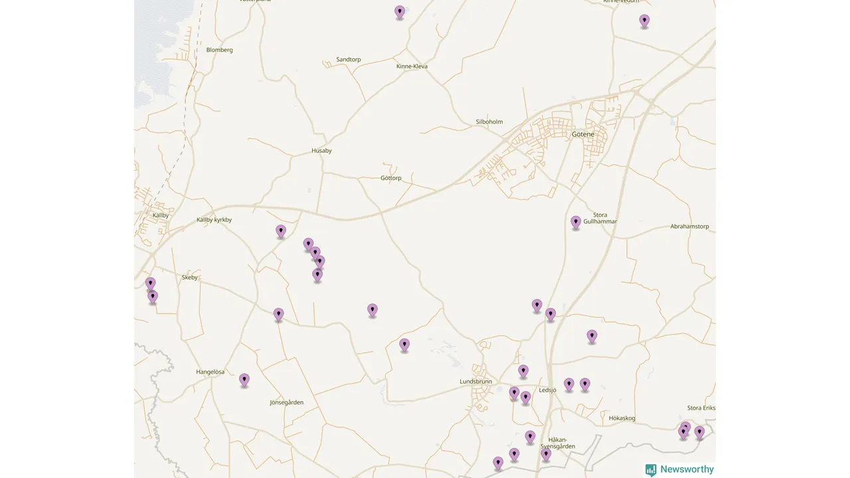Click the lower pin west of Skeby
This screenshot has width=850, height=478.
153,297
